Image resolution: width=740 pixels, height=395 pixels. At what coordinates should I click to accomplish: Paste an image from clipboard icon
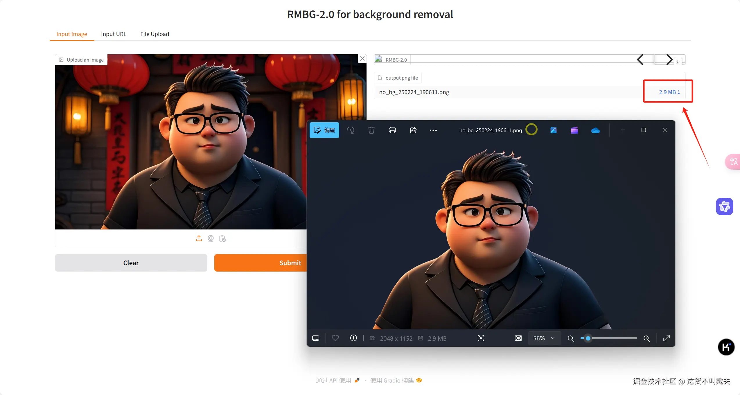(x=222, y=238)
